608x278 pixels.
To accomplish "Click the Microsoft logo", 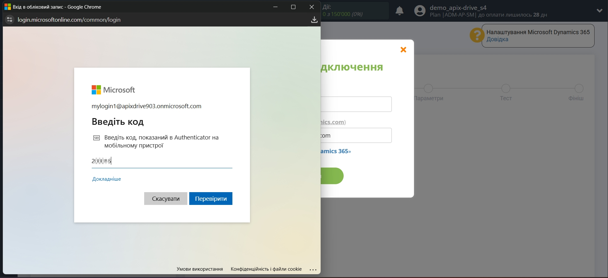I will [x=113, y=90].
